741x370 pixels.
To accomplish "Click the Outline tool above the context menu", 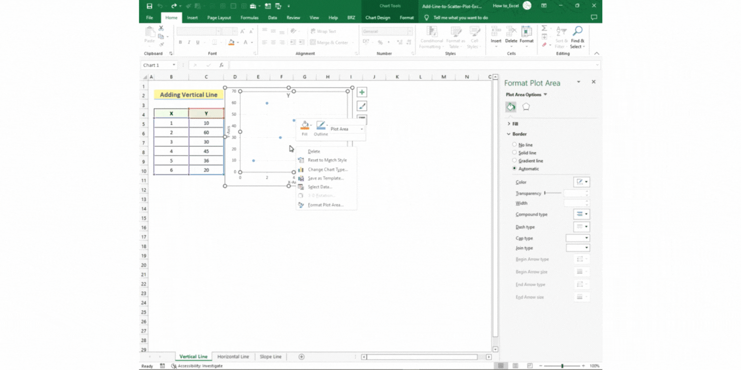I will pyautogui.click(x=320, y=125).
